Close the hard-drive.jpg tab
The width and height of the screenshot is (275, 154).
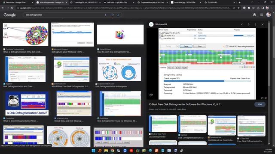point(201,3)
